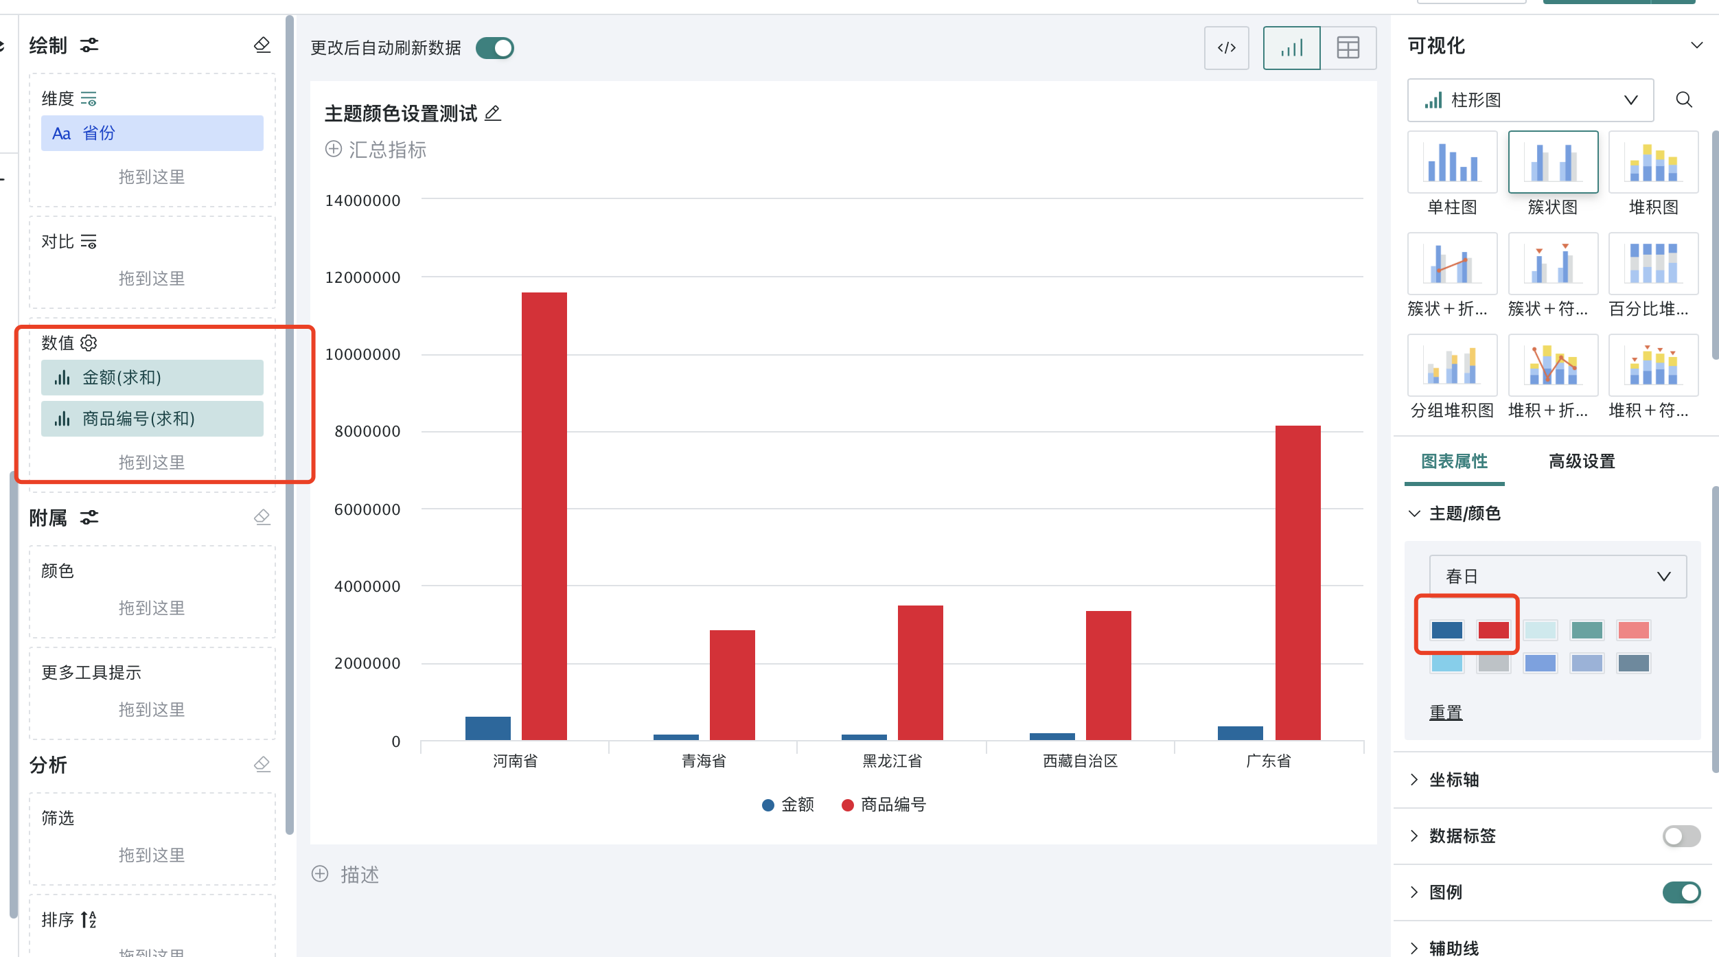Image resolution: width=1719 pixels, height=957 pixels.
Task: Click the red 河南省 bar
Action: 544,516
